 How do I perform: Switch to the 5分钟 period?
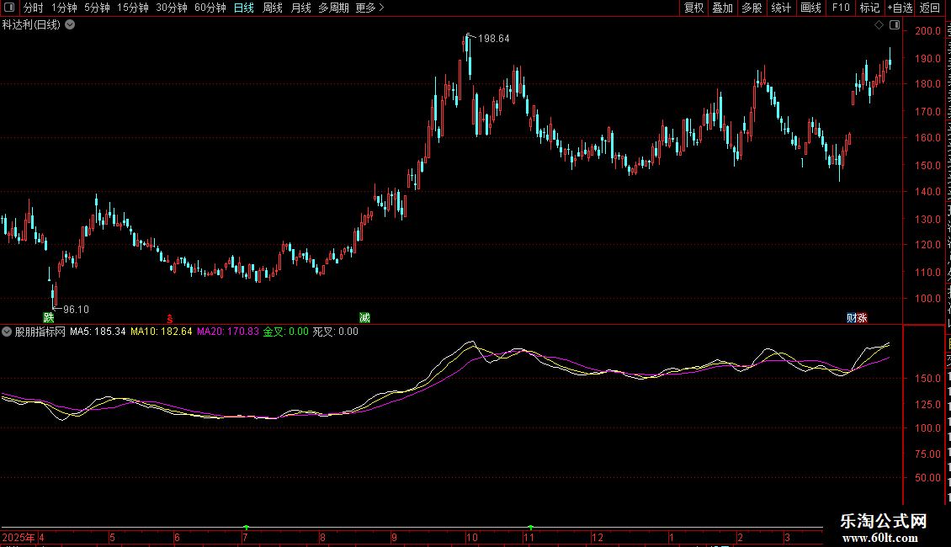click(x=97, y=8)
